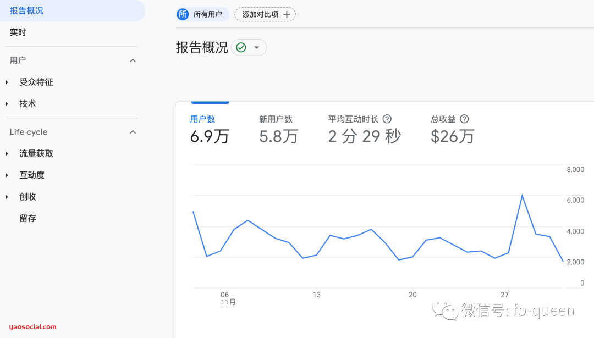Open the 报告概况 title dropdown arrow

click(256, 47)
